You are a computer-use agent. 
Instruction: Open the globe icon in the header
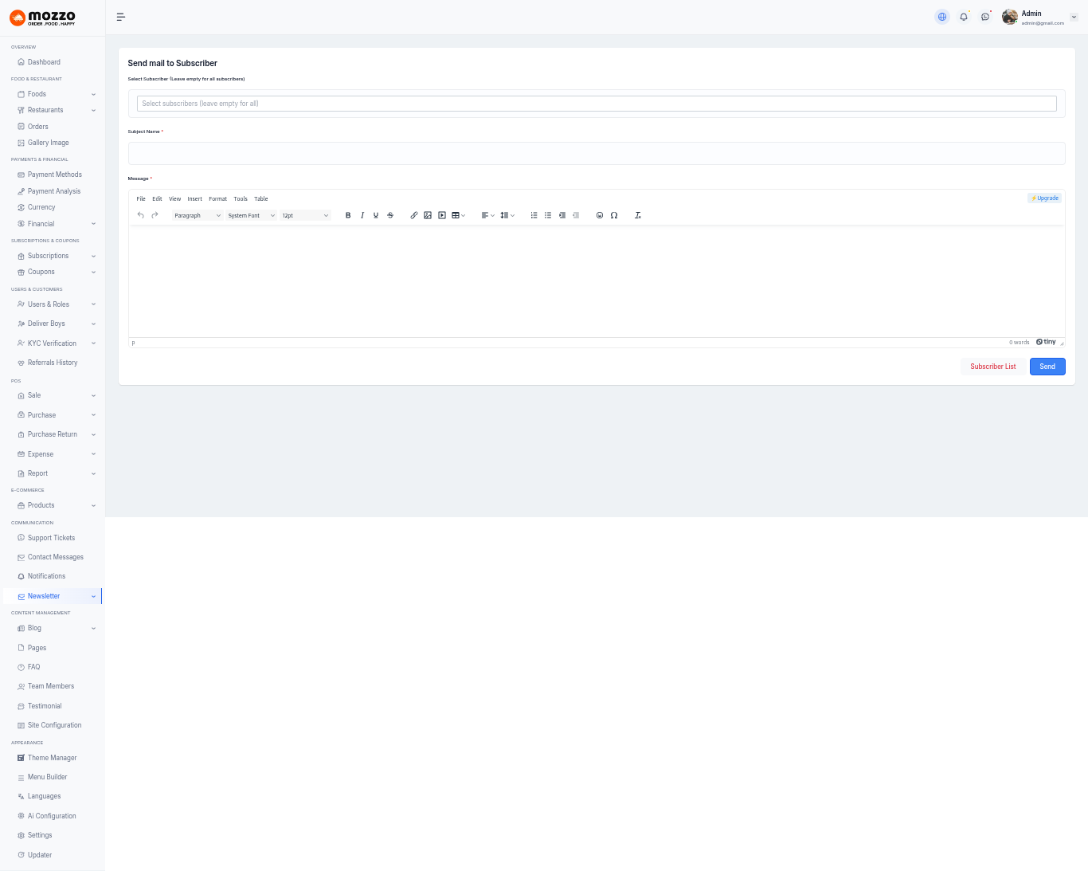coord(942,17)
